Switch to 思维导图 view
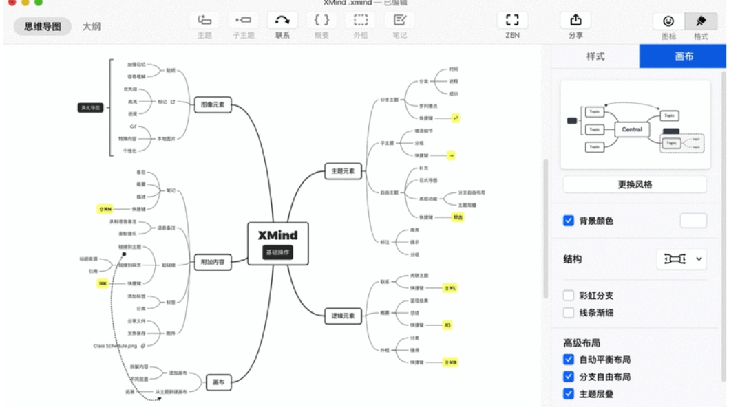The width and height of the screenshot is (740, 407). 43,26
